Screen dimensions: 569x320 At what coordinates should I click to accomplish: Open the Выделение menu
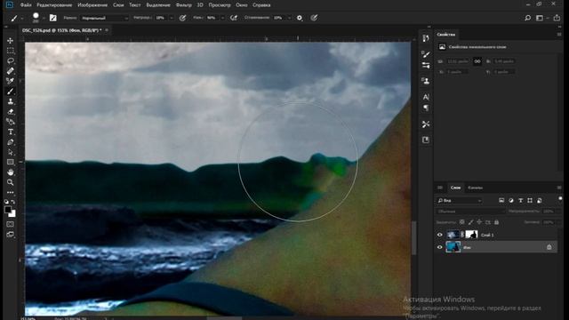[158, 5]
